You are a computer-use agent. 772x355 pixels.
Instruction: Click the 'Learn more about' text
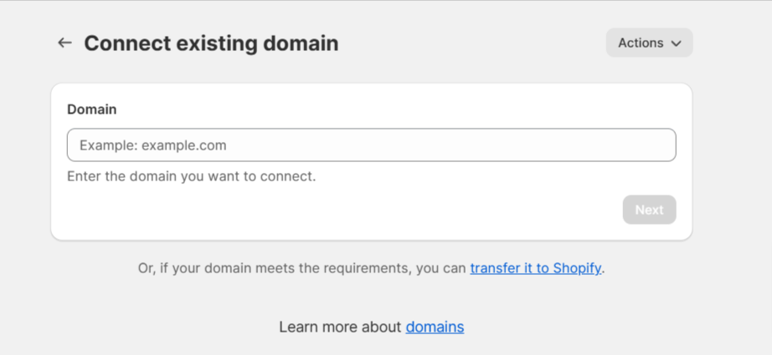340,327
